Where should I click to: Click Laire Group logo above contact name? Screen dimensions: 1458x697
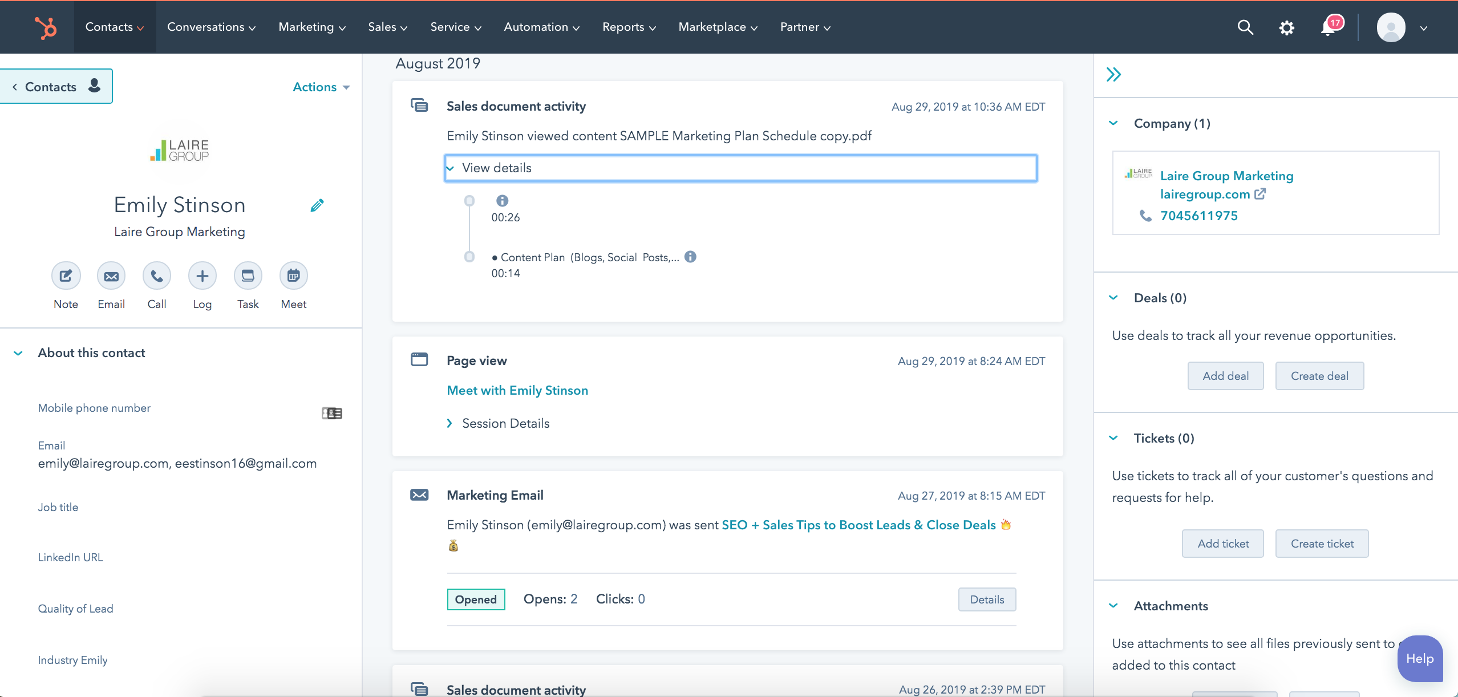click(x=180, y=150)
